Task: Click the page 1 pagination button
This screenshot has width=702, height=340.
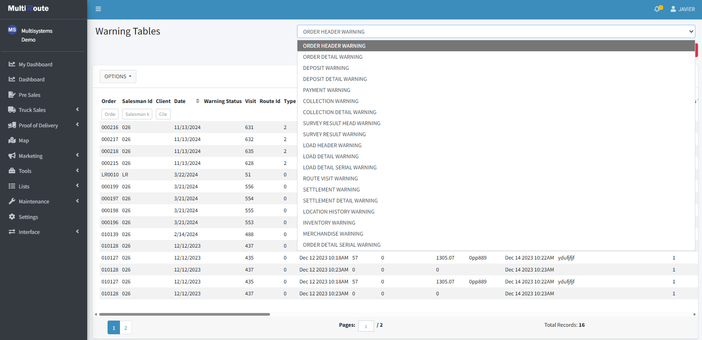Action: click(x=114, y=328)
